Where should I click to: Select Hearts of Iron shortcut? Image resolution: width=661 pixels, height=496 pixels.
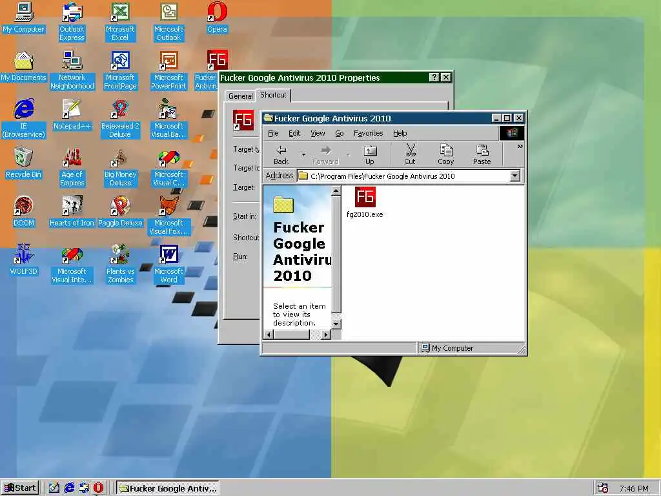tap(72, 212)
